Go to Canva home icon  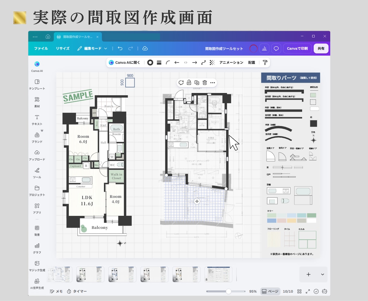pos(48,37)
